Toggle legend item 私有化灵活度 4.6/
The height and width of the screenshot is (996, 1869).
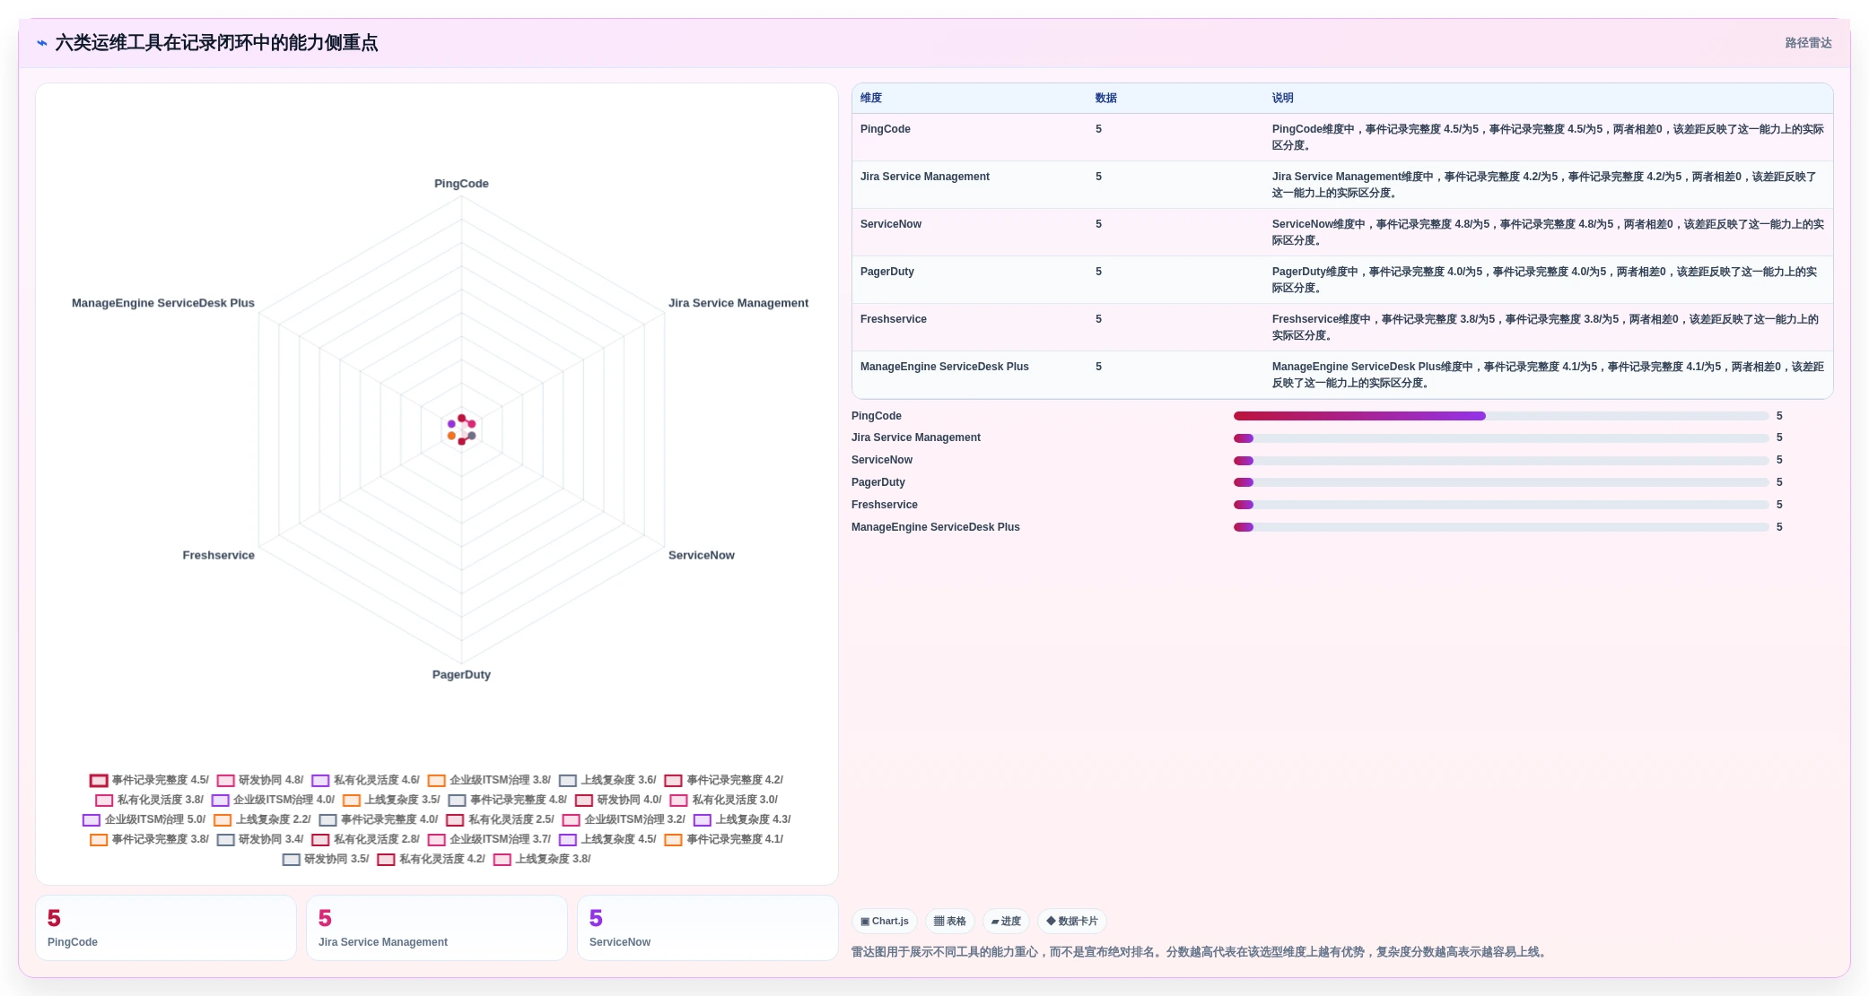pos(365,781)
